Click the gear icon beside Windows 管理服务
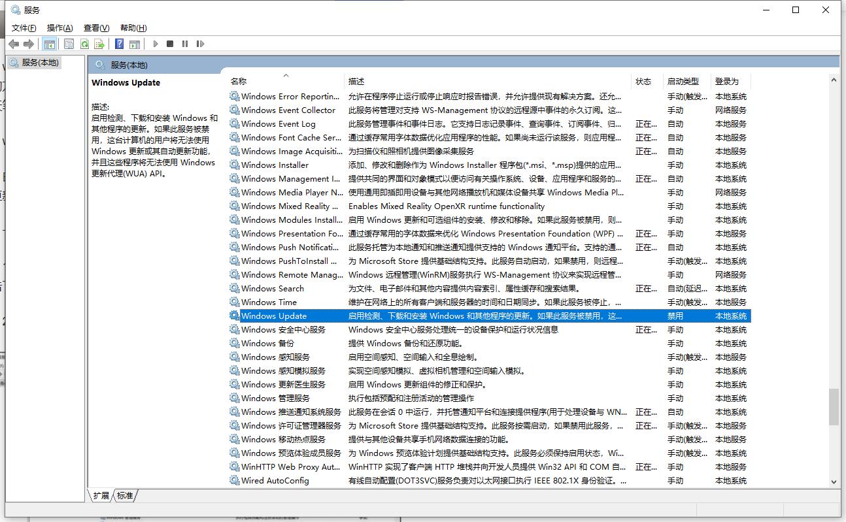 (x=235, y=398)
